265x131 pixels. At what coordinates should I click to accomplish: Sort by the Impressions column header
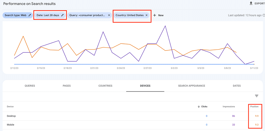coord(229,107)
